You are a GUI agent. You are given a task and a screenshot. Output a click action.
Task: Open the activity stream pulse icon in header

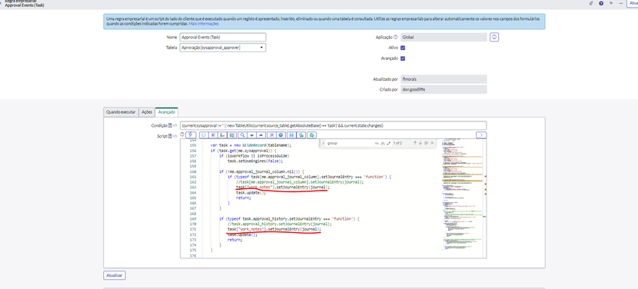point(611,3)
